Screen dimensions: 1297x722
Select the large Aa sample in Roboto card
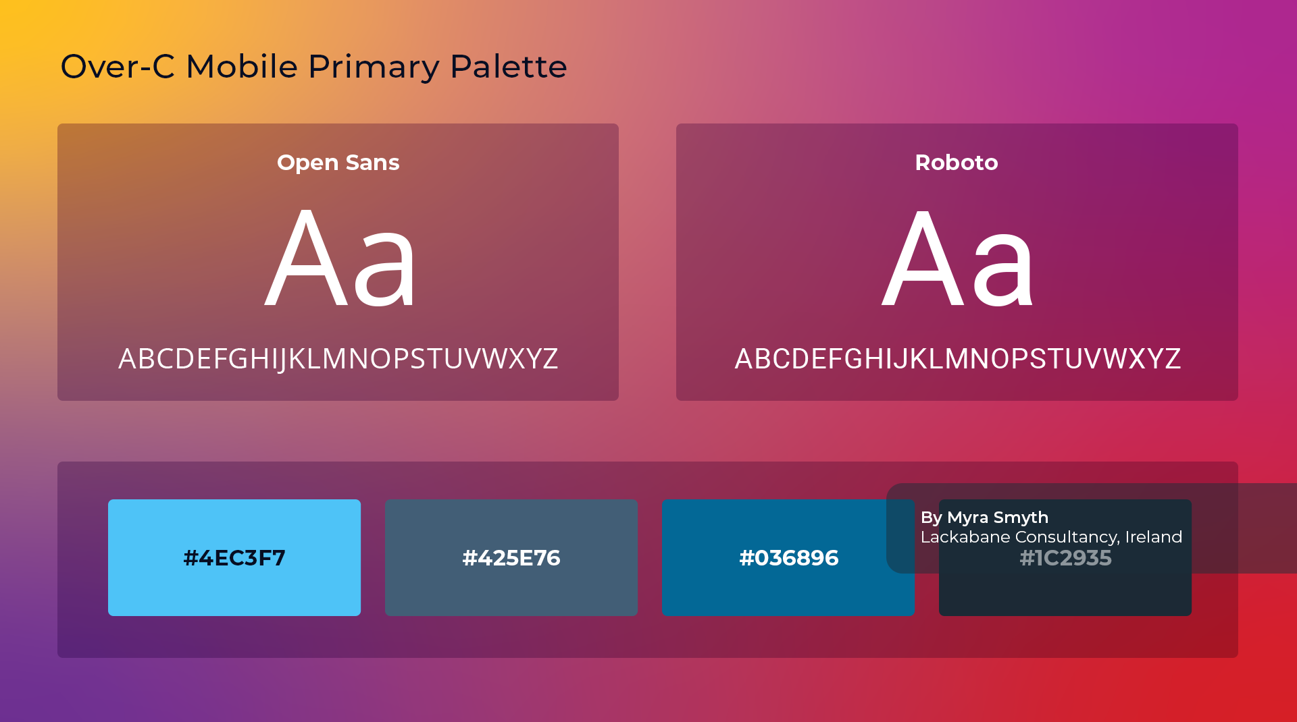pyautogui.click(x=957, y=258)
